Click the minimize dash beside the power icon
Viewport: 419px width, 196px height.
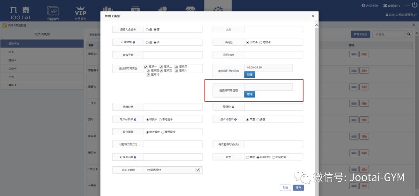pos(407,5)
